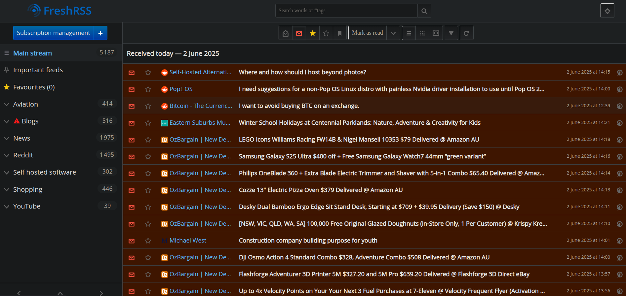
Task: Expand the Aviation category chevron
Action: (6, 104)
